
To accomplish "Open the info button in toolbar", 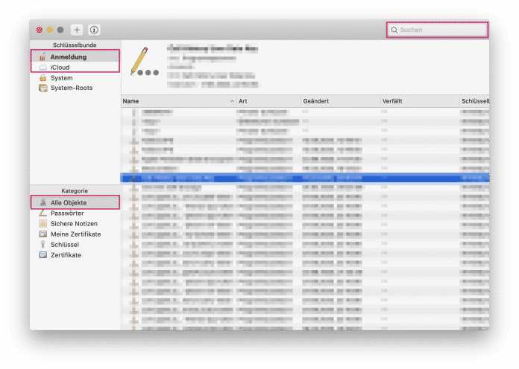I will point(94,30).
